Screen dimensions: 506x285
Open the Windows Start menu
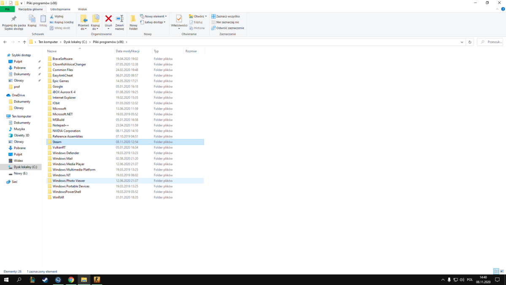tap(6, 280)
